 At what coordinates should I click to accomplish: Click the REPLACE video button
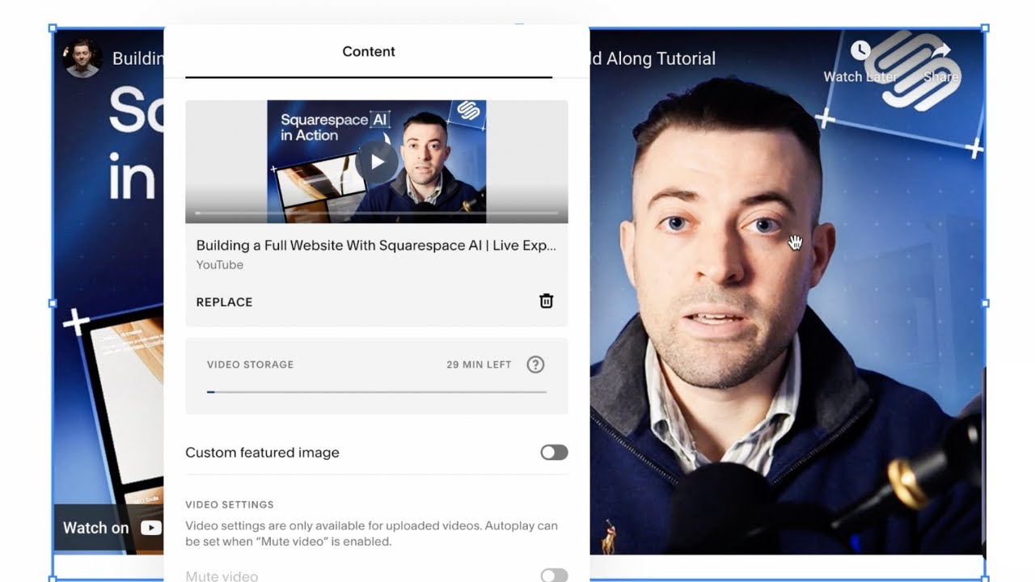click(224, 302)
